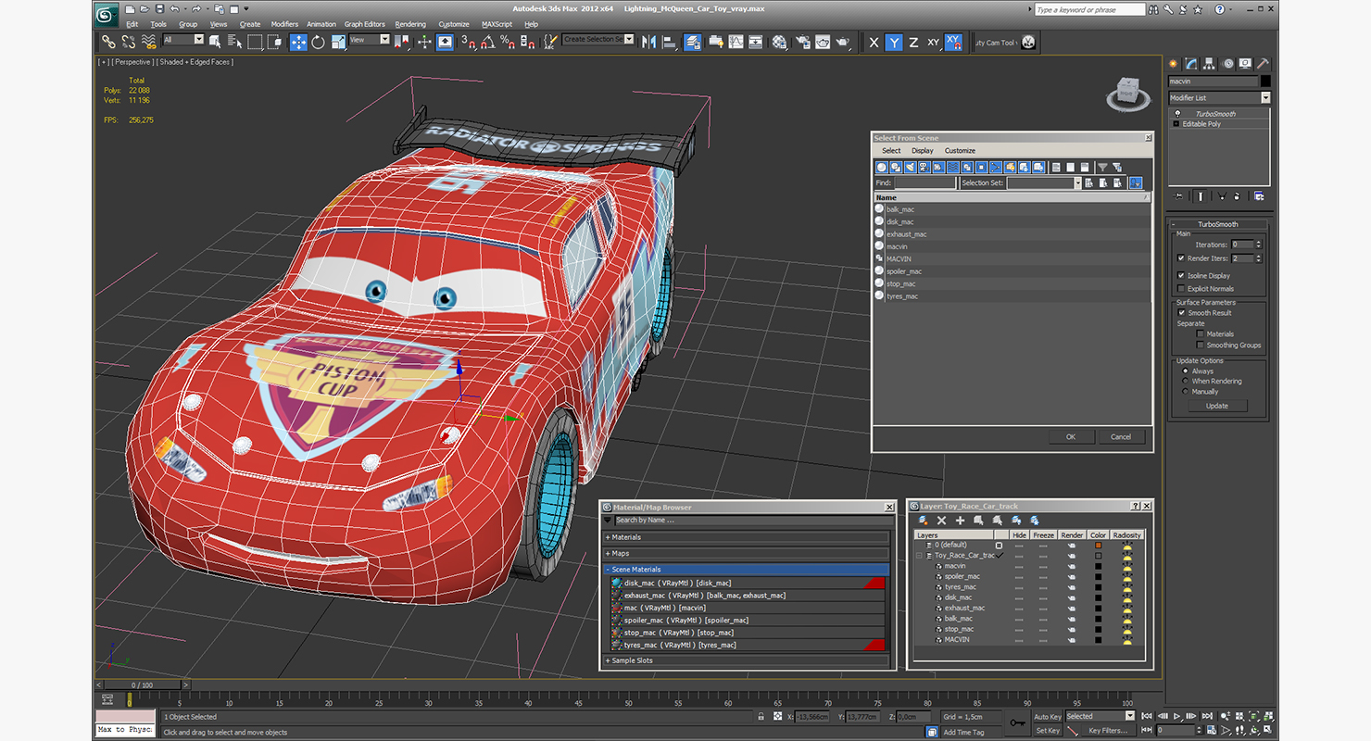The width and height of the screenshot is (1371, 741).
Task: Enable the Explicit Normals checkbox
Action: point(1181,289)
